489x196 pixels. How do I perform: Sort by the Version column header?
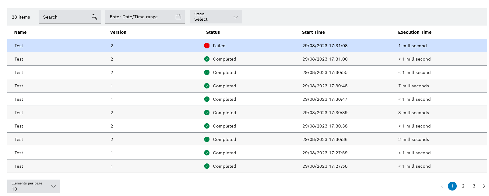(118, 32)
